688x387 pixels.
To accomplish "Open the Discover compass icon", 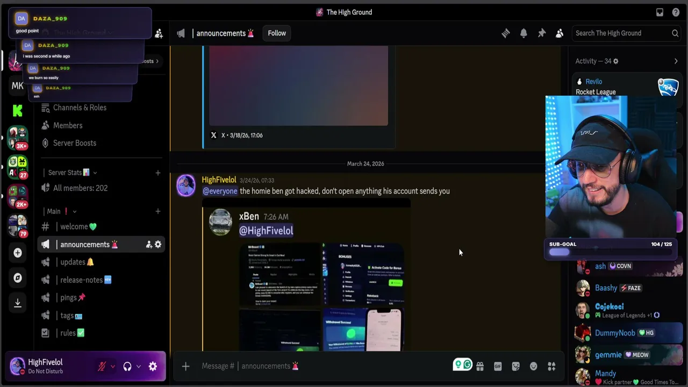I will 18,278.
